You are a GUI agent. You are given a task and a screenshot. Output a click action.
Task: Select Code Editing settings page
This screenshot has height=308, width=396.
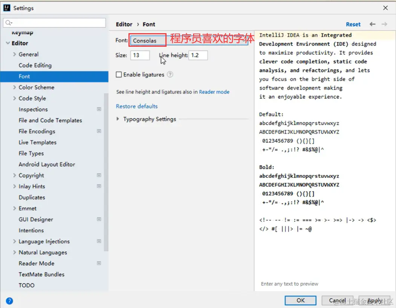[x=35, y=65]
